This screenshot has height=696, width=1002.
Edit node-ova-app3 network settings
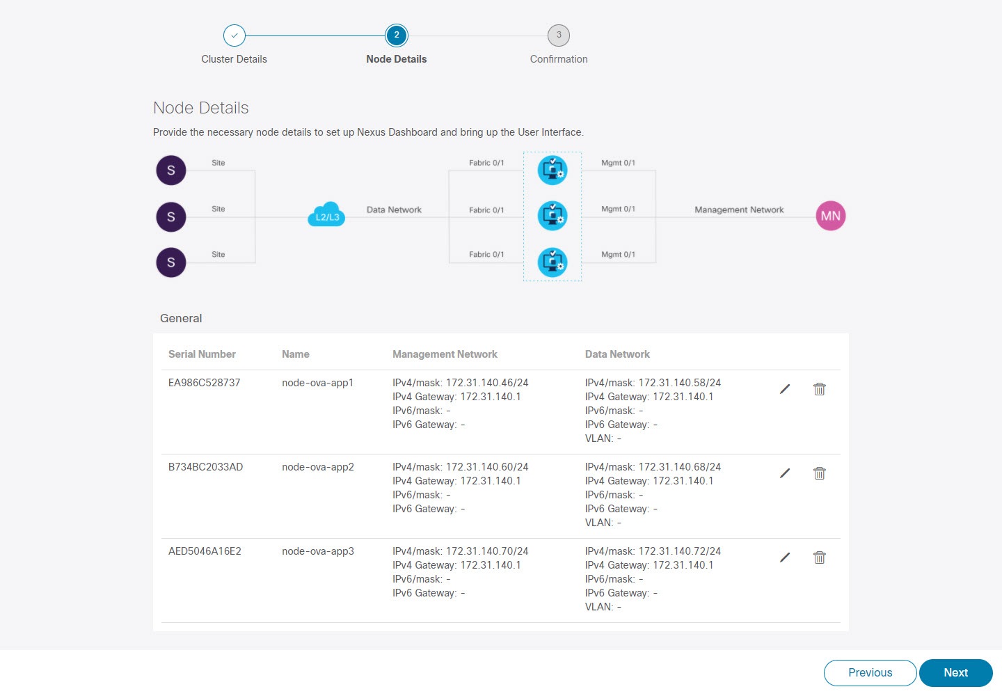coord(784,557)
